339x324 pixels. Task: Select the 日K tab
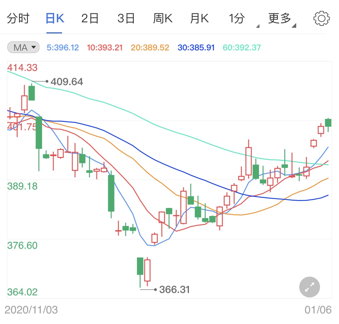(55, 18)
